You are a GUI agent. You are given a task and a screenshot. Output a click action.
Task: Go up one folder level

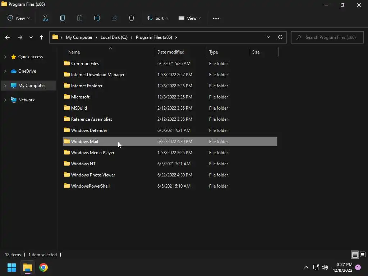point(42,37)
